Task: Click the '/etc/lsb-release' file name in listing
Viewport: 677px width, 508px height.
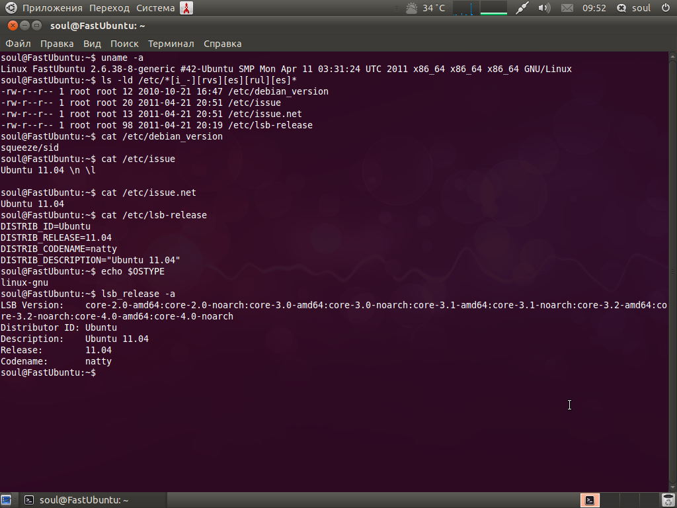Action: coord(270,125)
